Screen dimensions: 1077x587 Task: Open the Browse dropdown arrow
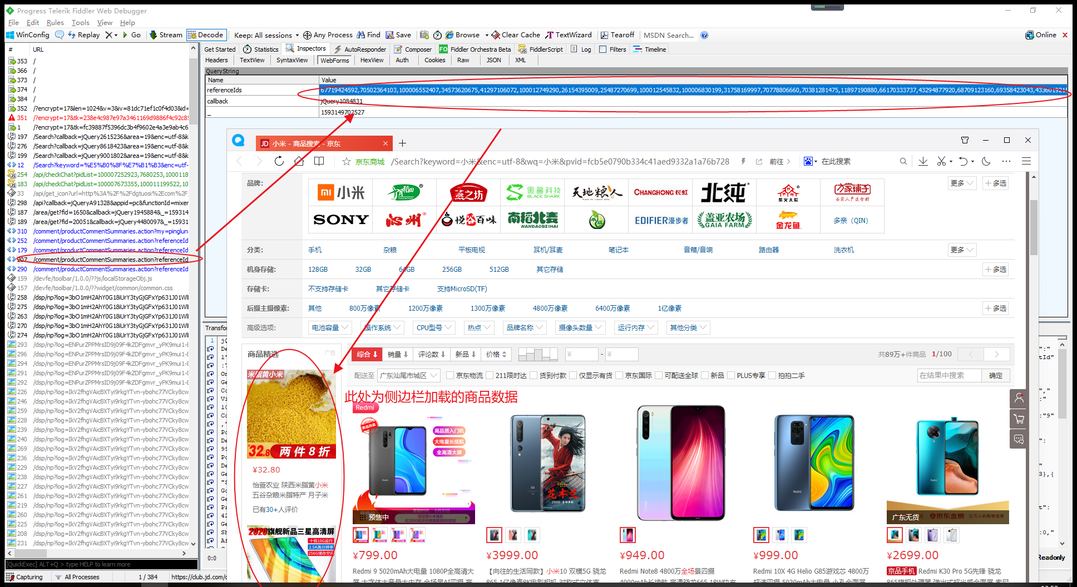(486, 35)
